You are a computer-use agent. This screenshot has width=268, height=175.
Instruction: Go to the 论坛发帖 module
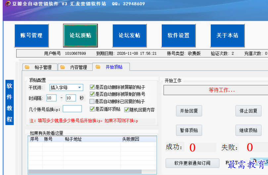tap(129, 35)
